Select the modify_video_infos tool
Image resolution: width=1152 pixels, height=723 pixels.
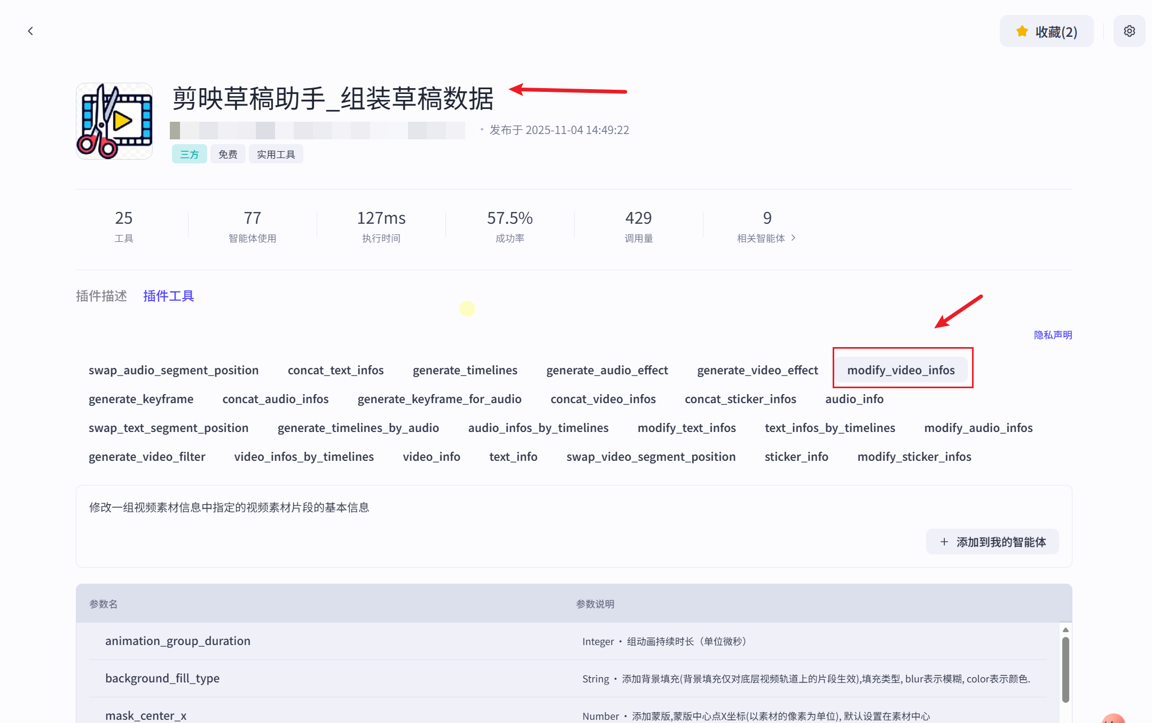[900, 370]
